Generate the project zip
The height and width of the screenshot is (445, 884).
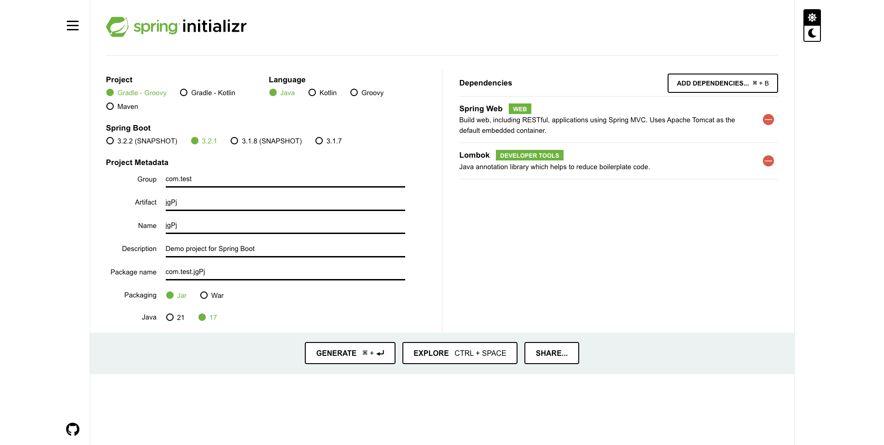pos(350,353)
